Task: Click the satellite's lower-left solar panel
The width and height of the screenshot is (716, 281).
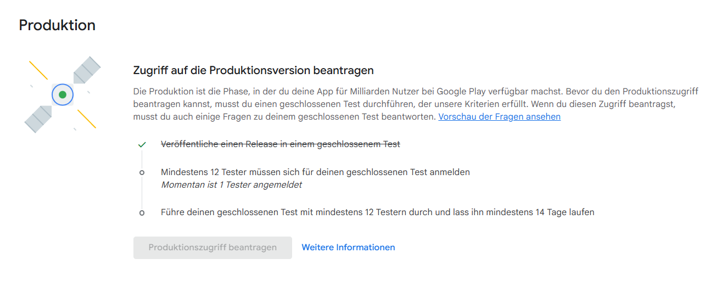Action: [38, 119]
